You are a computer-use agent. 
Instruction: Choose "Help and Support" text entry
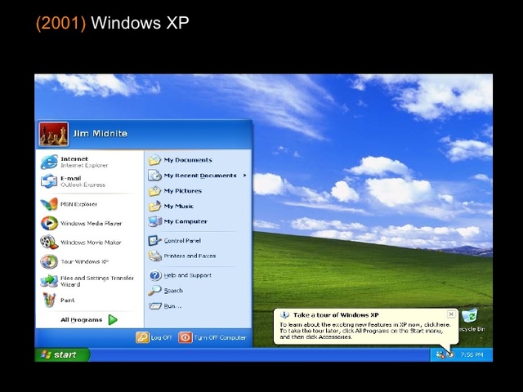coord(188,275)
